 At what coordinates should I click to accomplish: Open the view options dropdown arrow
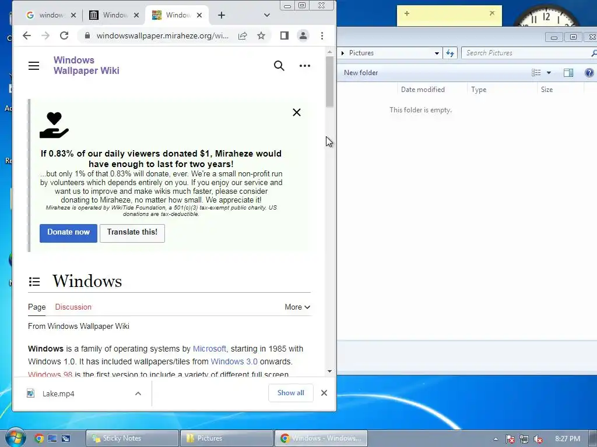549,73
